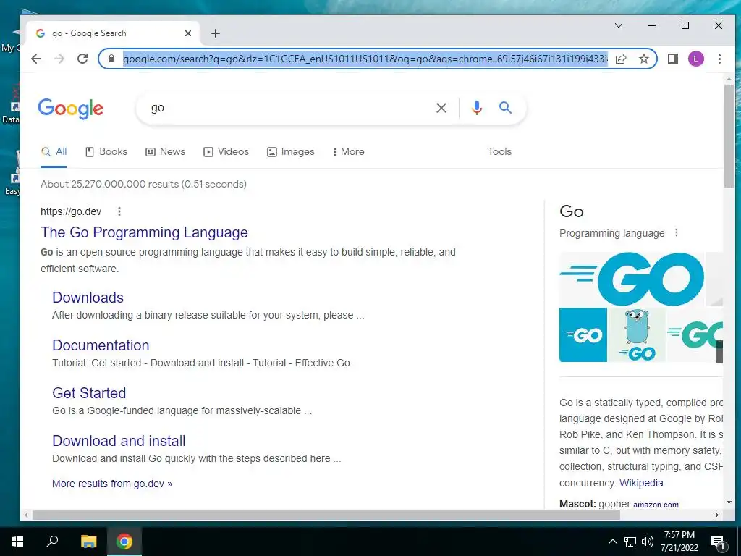This screenshot has height=556, width=741.
Task: Click the vertical scrollbar thumb
Action: 729,135
